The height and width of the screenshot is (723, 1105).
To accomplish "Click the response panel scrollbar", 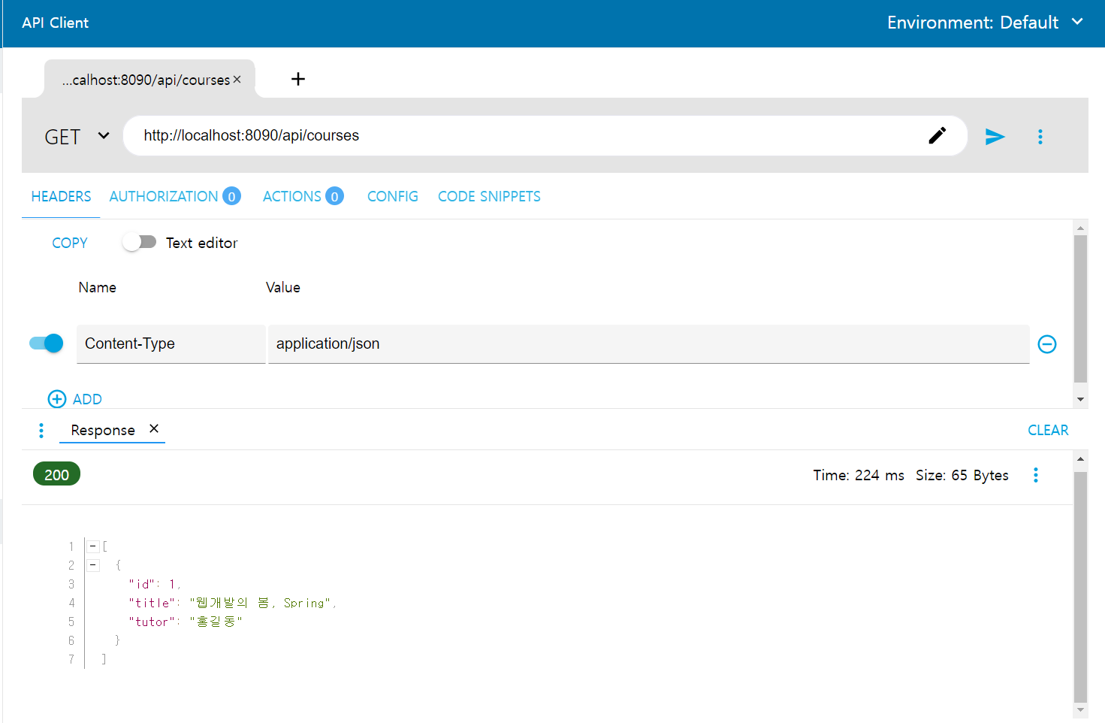I will (x=1080, y=586).
